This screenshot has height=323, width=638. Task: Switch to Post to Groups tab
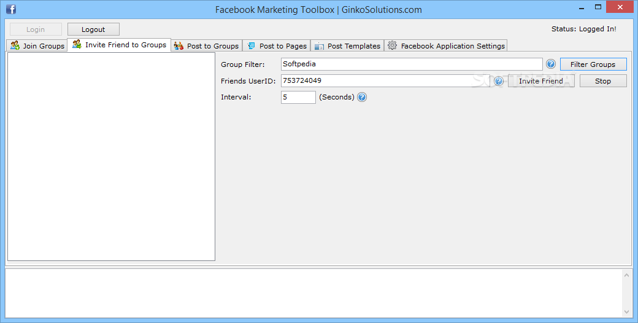click(207, 45)
